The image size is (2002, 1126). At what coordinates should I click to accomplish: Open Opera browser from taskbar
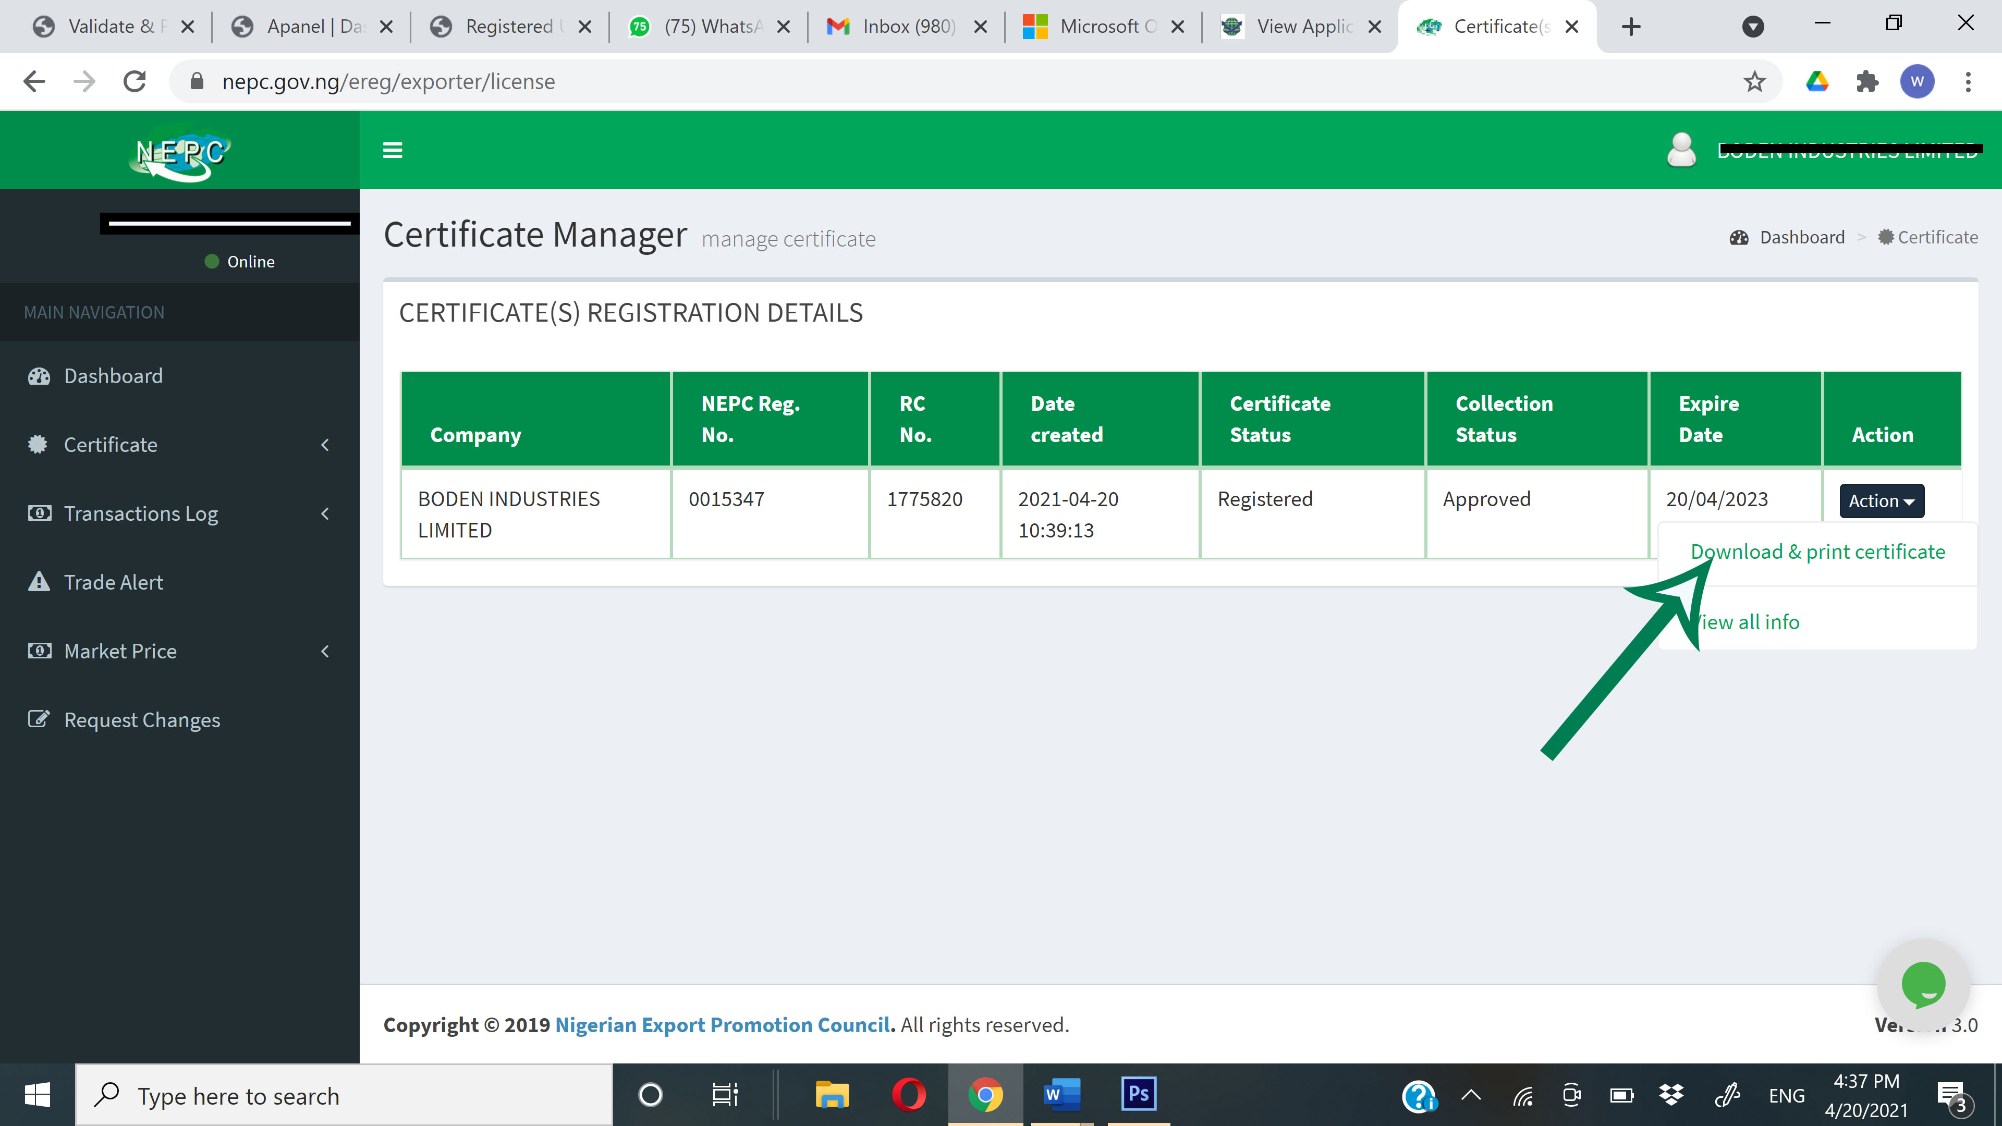909,1094
